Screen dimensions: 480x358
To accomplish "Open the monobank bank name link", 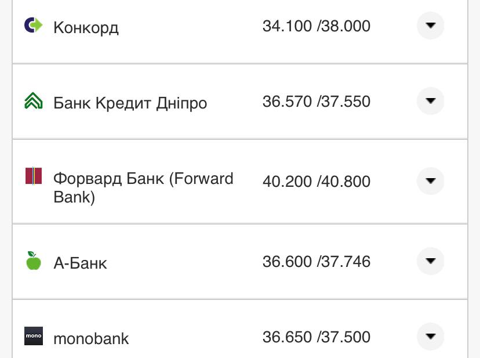I will 90,338.
